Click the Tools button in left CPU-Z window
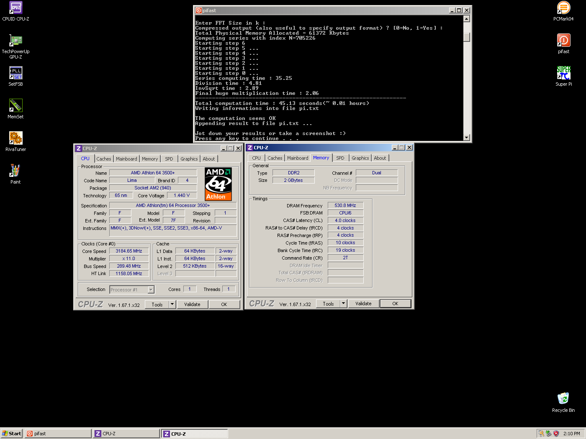The height and width of the screenshot is (439, 586). click(157, 304)
